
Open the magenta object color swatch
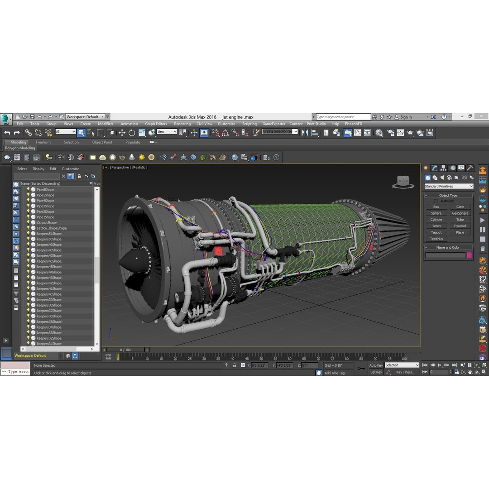(x=470, y=255)
